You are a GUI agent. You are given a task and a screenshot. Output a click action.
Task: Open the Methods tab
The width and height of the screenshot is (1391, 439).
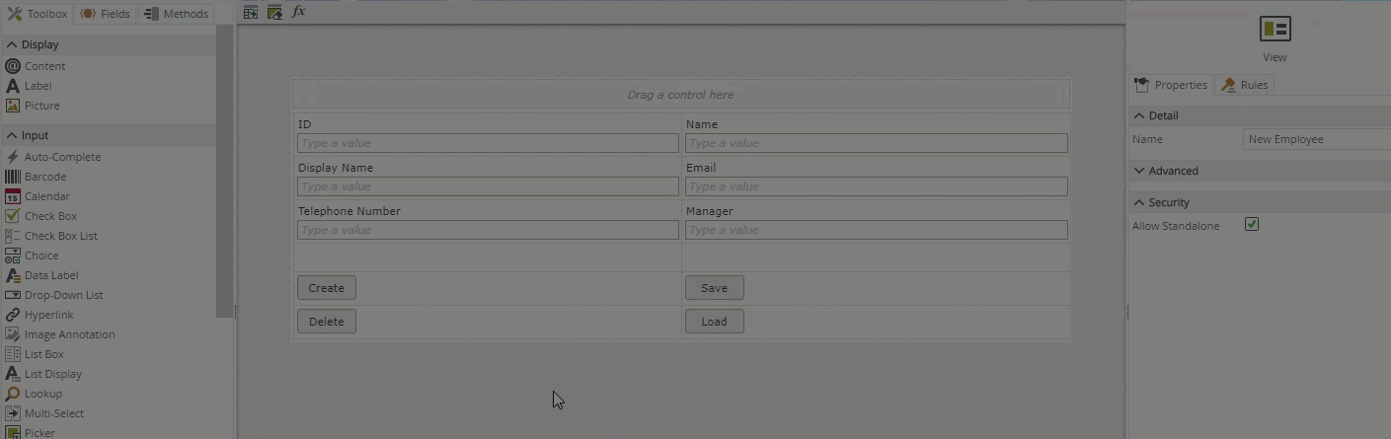[x=176, y=14]
